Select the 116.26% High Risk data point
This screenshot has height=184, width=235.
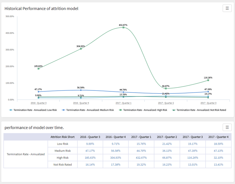click(208, 80)
